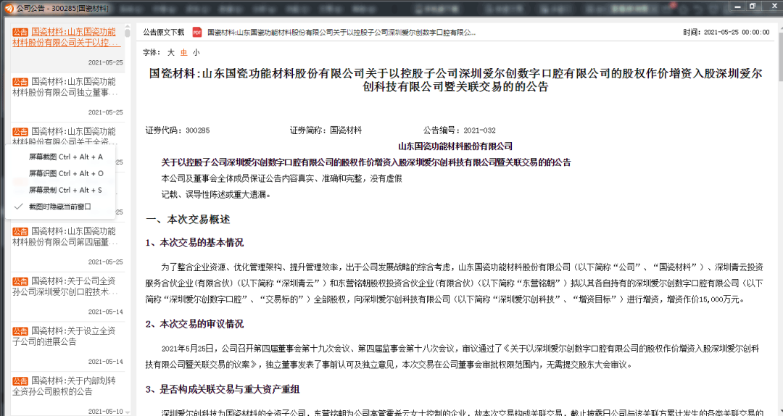Click the app logo in title bar
Screen dimensions: 783x416
click(9, 8)
